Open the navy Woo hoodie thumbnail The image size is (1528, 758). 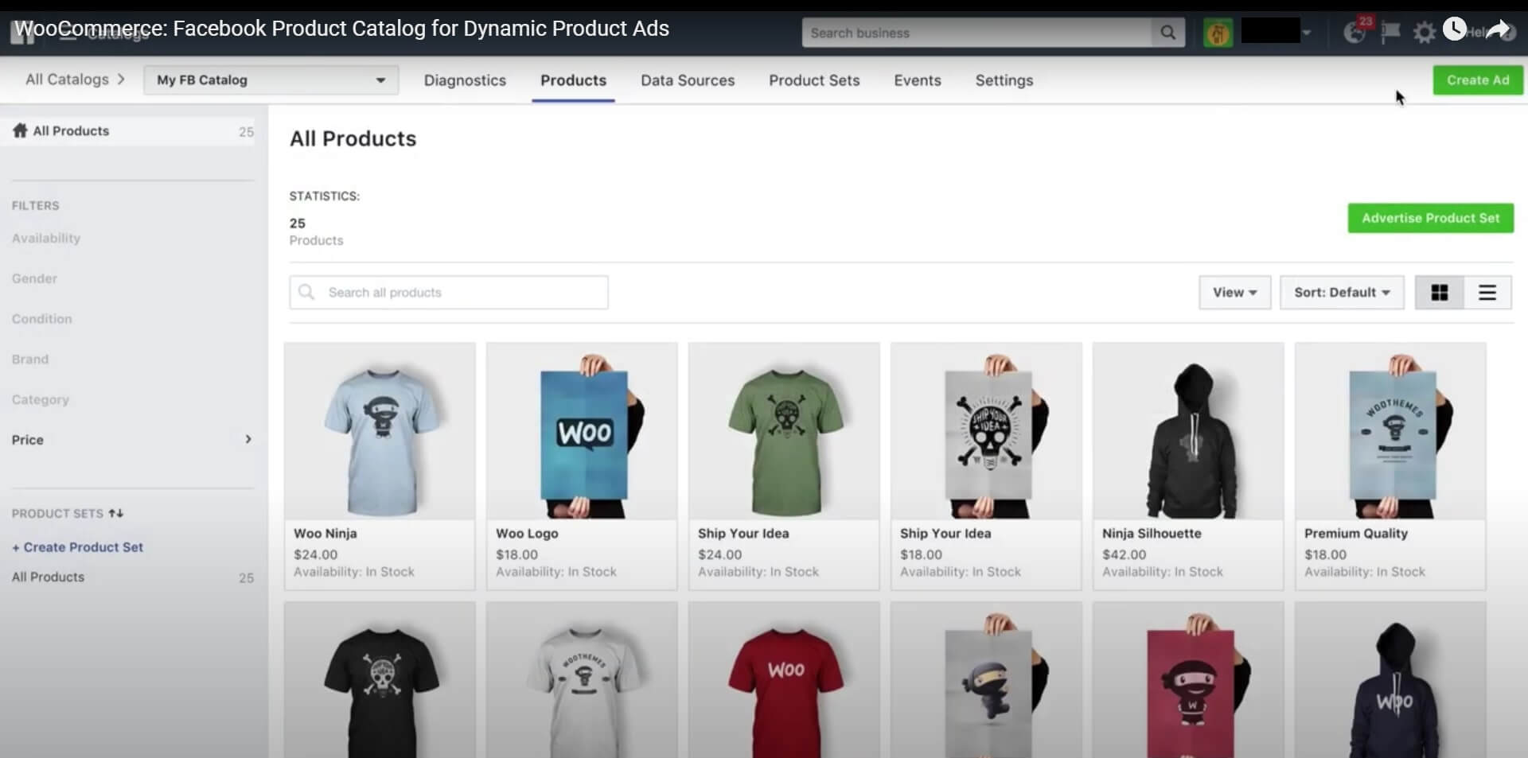pos(1390,681)
